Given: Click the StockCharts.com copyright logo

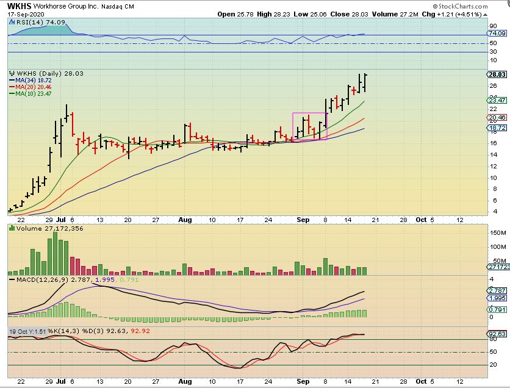Looking at the screenshot, I should point(460,6).
